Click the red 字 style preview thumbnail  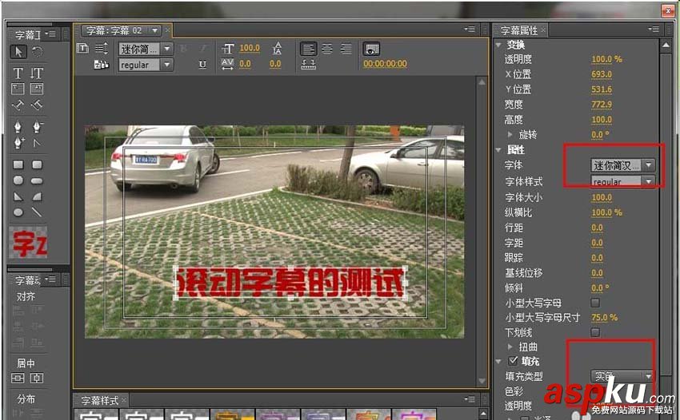click(29, 243)
